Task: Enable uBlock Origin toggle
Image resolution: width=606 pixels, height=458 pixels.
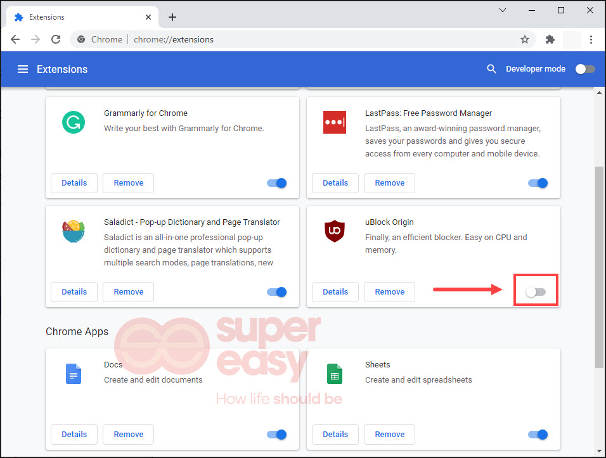Action: 536,292
